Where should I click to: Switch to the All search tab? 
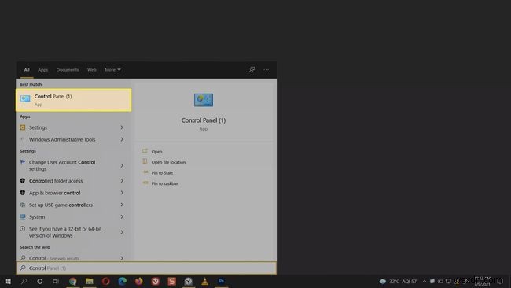click(x=27, y=70)
